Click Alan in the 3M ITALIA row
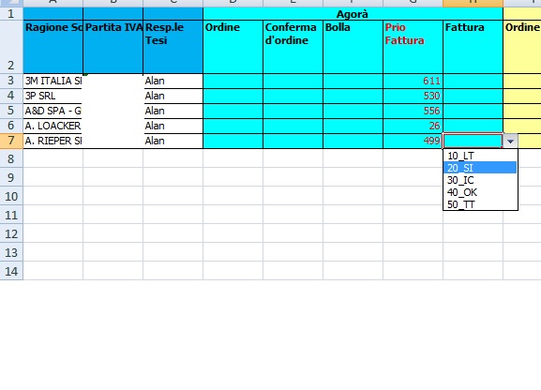This screenshot has width=541, height=390. coord(173,81)
